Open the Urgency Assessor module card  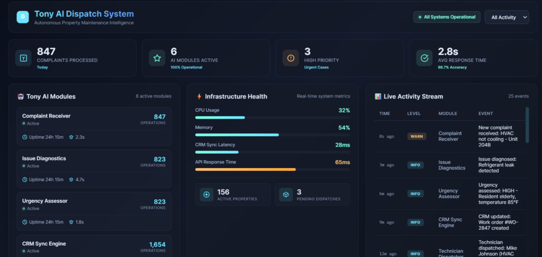(94, 211)
